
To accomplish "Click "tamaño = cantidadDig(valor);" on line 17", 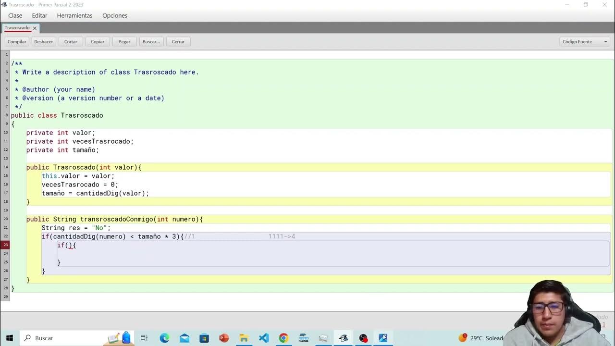I will [x=95, y=193].
